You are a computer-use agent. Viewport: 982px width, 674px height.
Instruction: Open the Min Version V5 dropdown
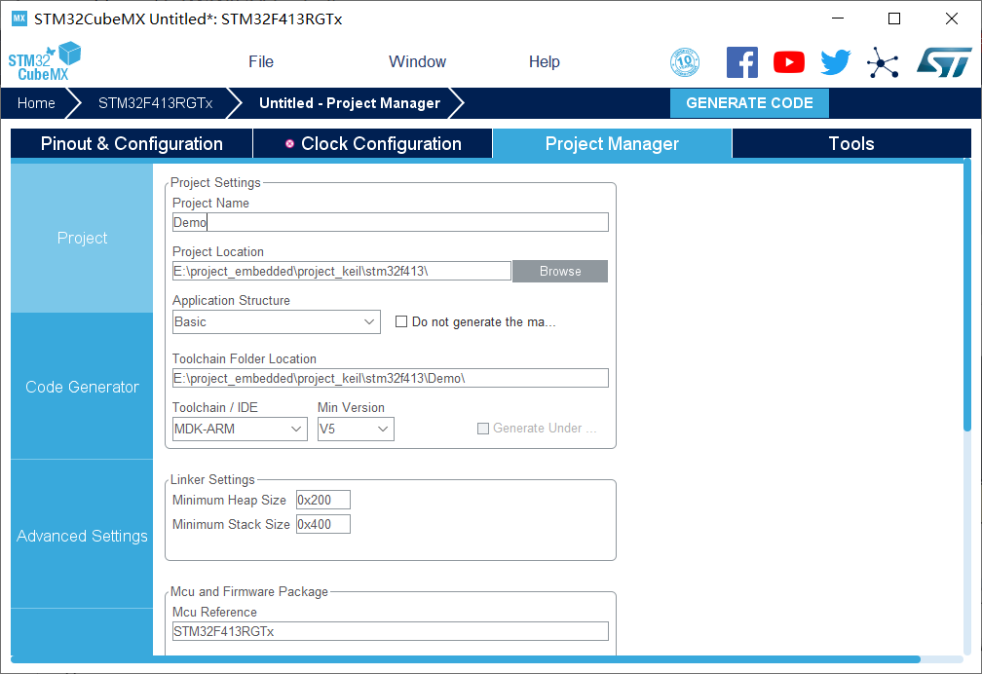tap(356, 430)
